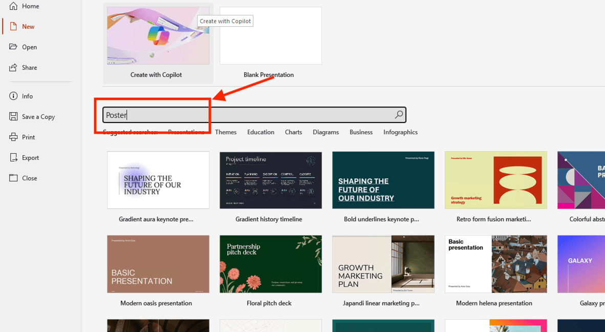Select the Blank Presentation thumbnail

(271, 36)
